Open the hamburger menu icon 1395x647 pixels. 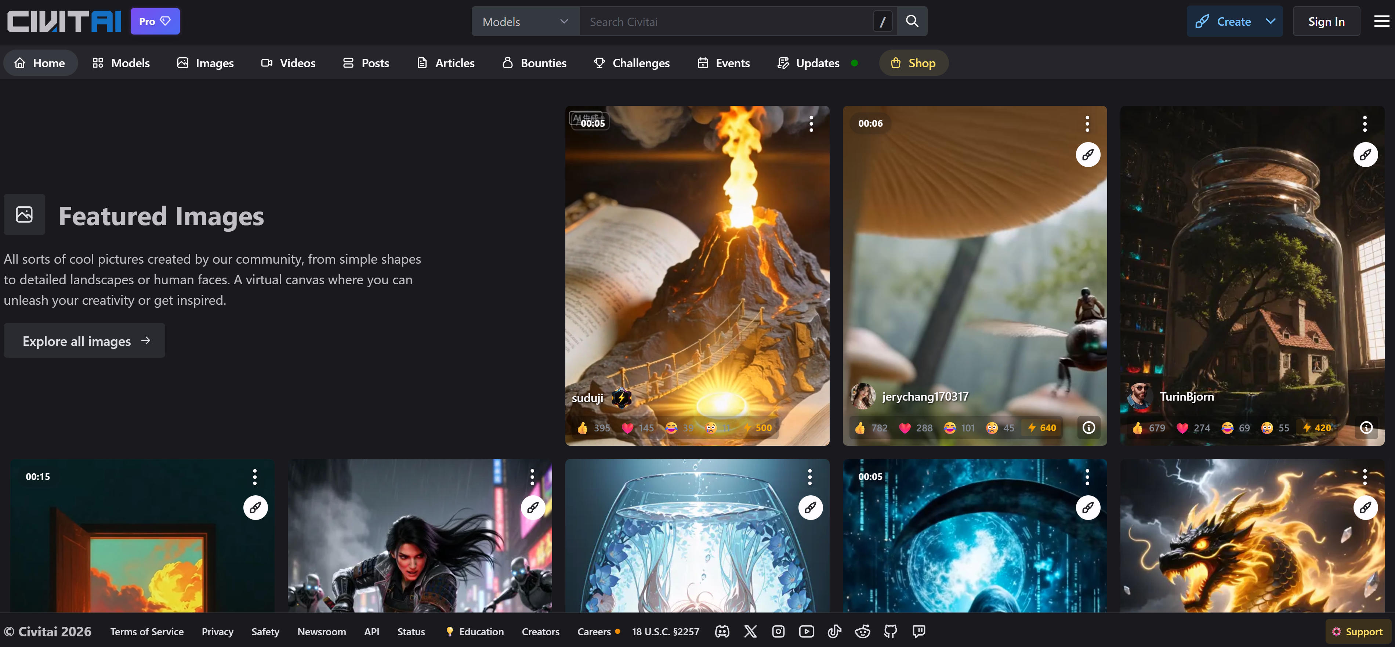point(1381,21)
